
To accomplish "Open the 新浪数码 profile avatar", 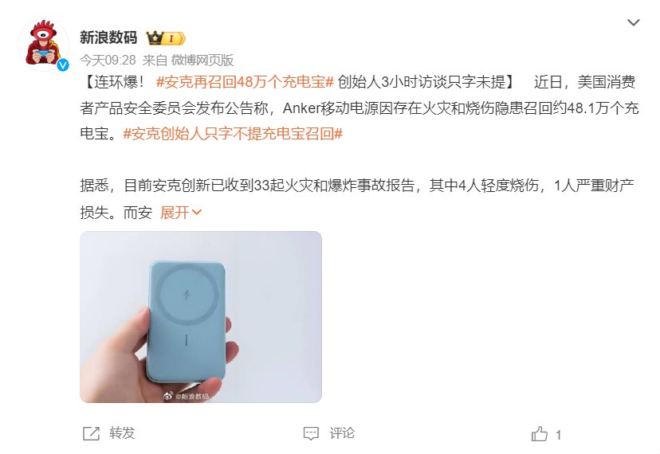I will (43, 44).
